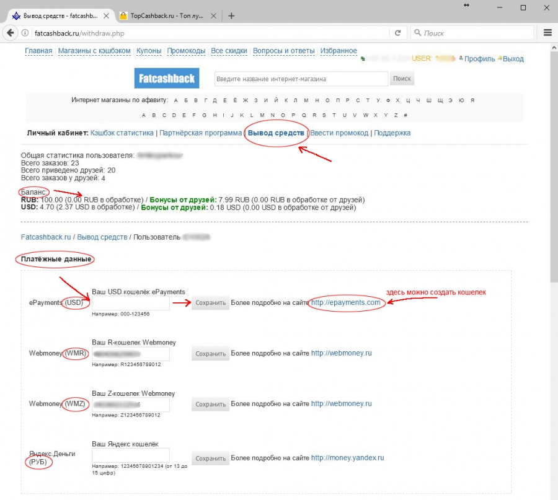This screenshot has height=500, width=558.
Task: Open webmoney.ru link in WMR row
Action: point(341,353)
